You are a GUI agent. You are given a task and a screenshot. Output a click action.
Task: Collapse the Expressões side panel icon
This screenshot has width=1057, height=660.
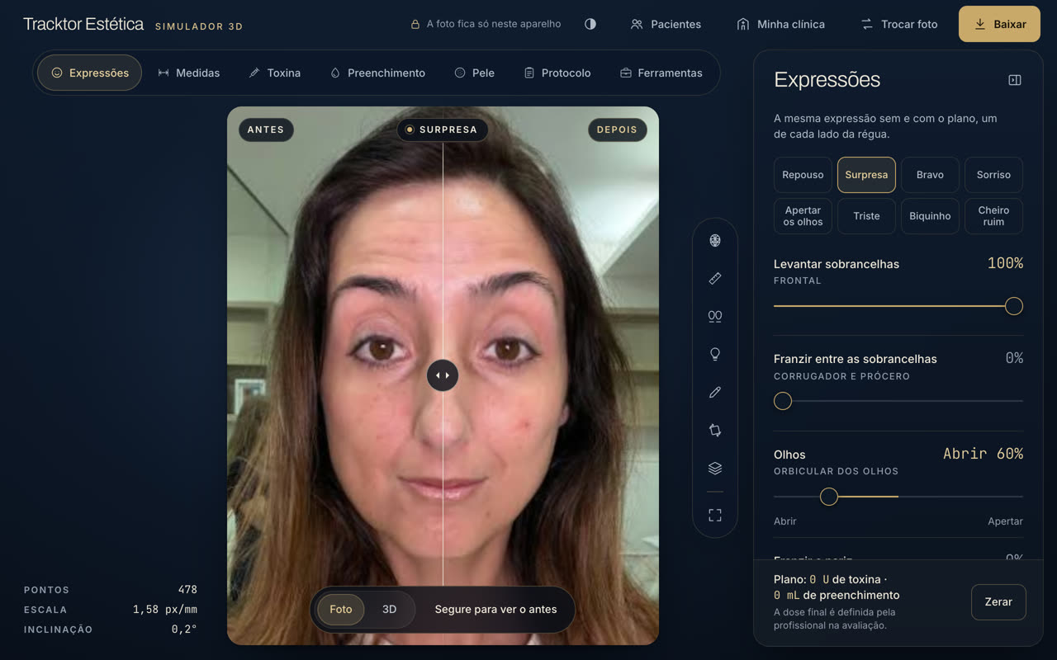point(1015,80)
